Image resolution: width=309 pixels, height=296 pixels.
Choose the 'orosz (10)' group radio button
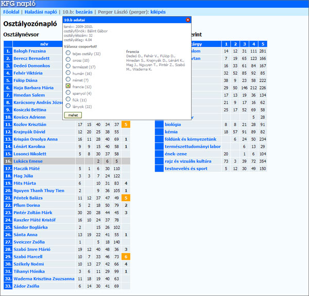(68, 60)
